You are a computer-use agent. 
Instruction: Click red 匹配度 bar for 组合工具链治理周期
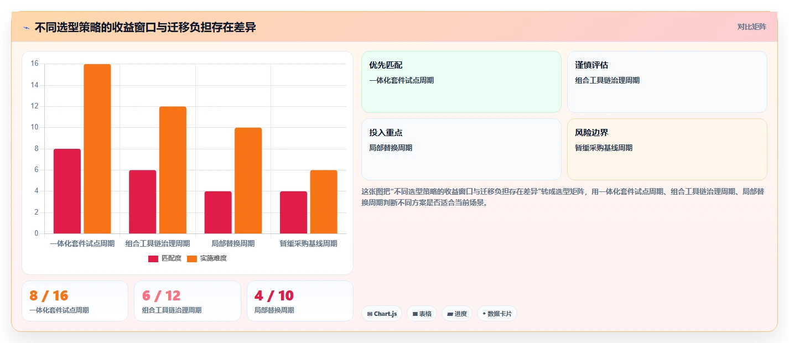click(143, 201)
